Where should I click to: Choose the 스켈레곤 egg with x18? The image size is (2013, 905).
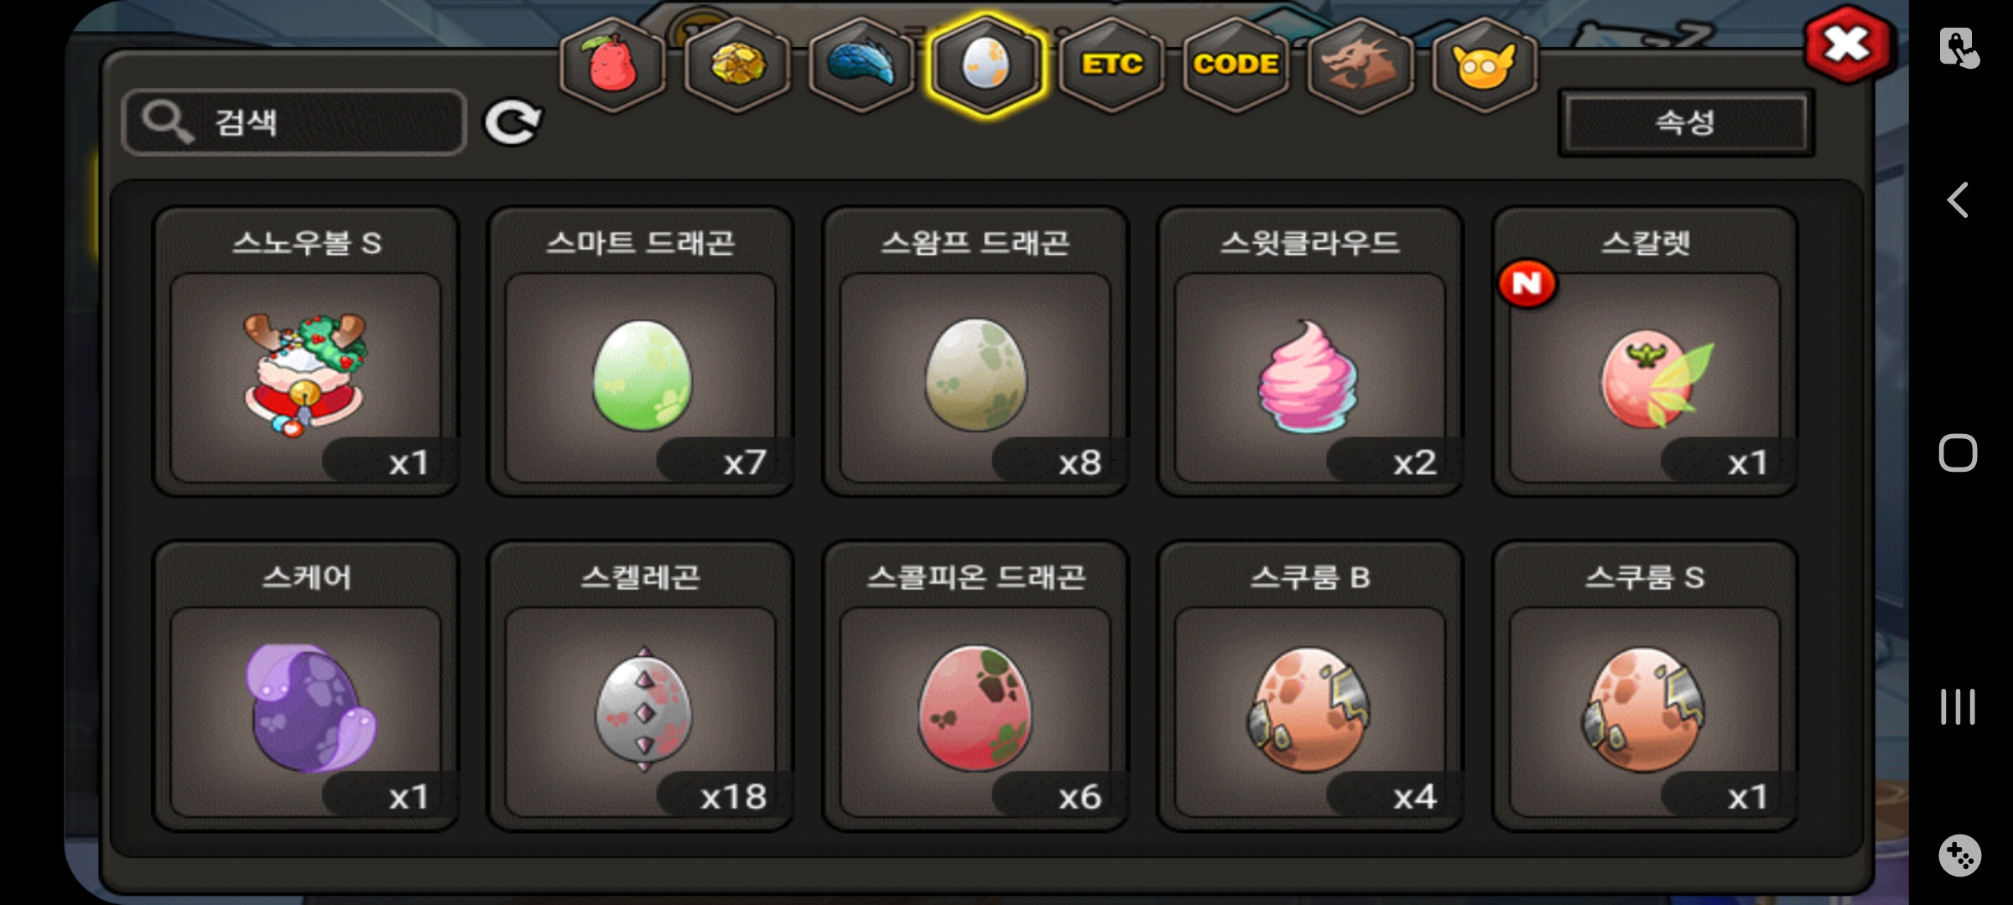[x=641, y=686]
